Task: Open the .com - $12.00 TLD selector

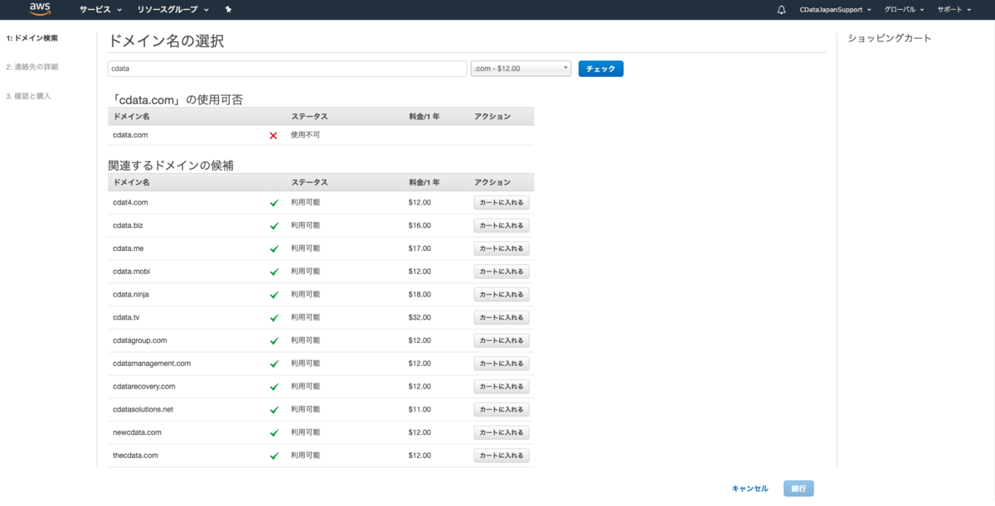Action: (521, 69)
